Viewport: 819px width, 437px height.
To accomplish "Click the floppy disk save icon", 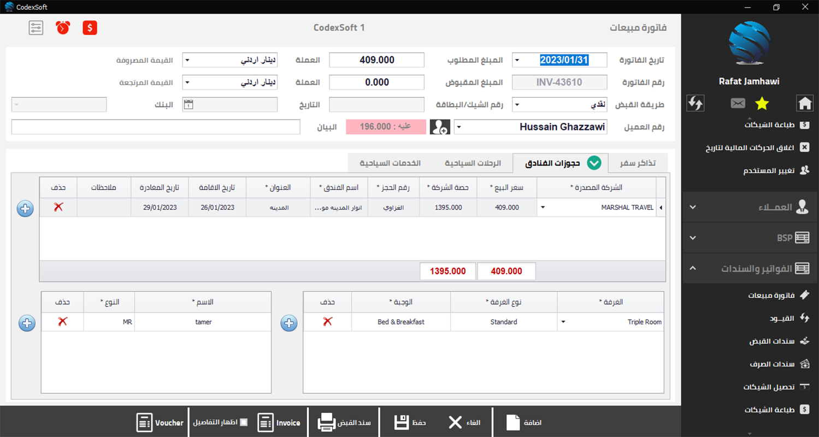I will click(402, 423).
